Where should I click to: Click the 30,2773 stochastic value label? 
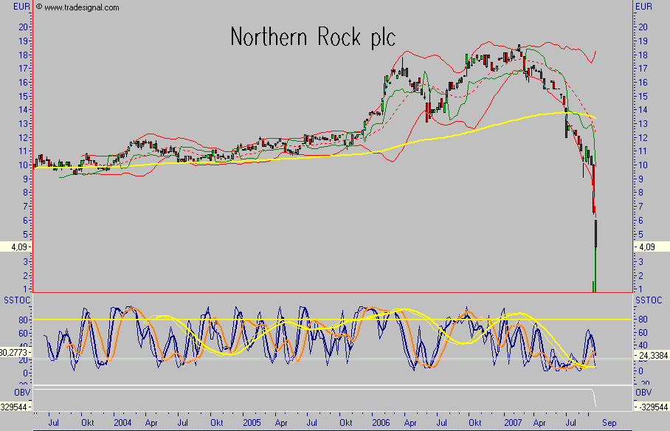pos(15,353)
